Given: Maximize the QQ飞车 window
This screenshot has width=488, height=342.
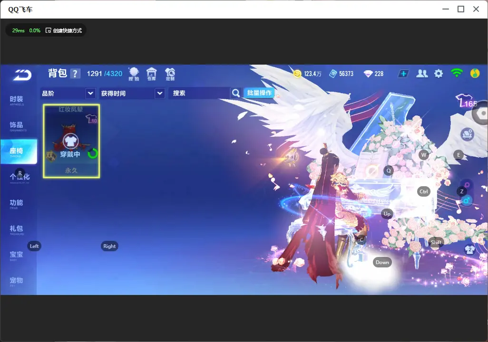Looking at the screenshot, I should [461, 9].
